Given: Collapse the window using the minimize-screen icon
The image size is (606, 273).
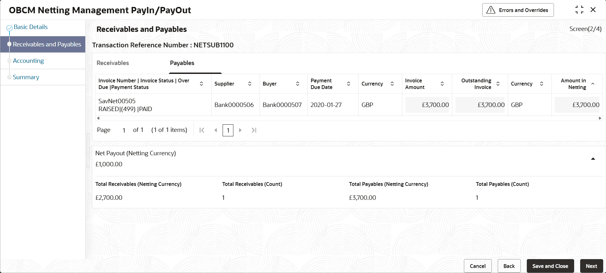Looking at the screenshot, I should tap(579, 10).
